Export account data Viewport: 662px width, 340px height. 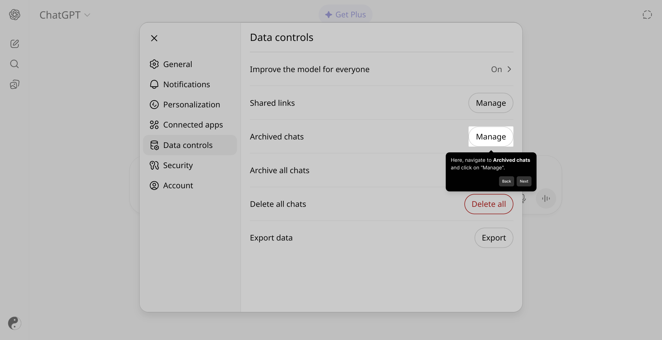(494, 238)
